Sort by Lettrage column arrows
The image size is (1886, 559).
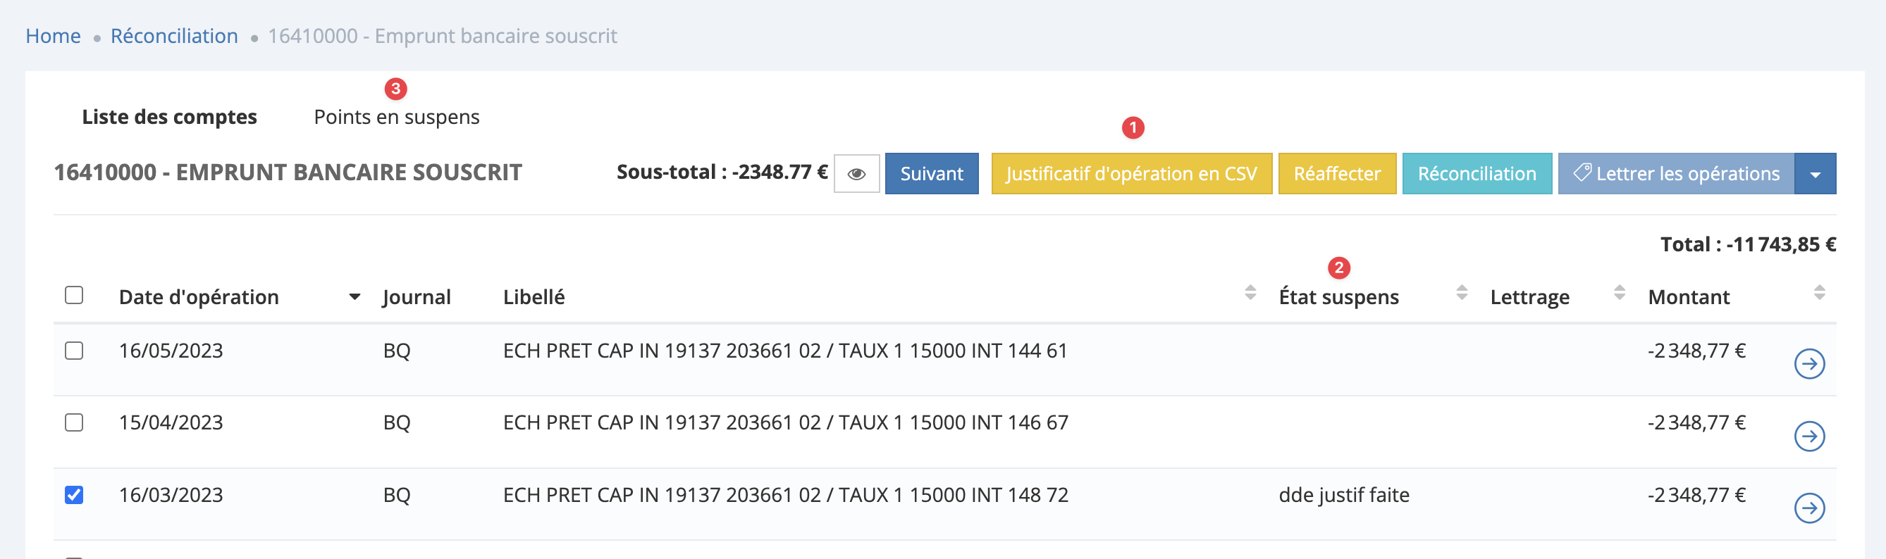(x=1620, y=293)
